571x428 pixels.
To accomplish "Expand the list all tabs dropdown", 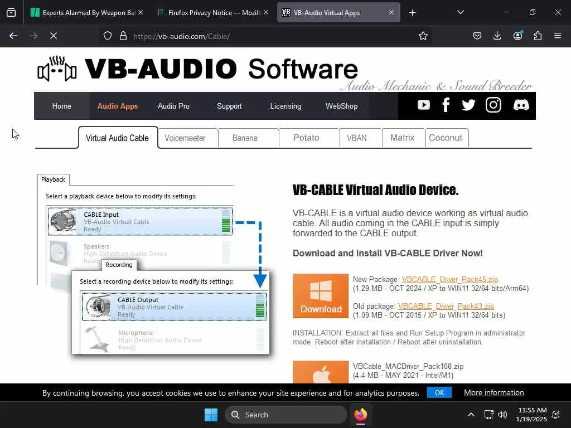I will (460, 13).
